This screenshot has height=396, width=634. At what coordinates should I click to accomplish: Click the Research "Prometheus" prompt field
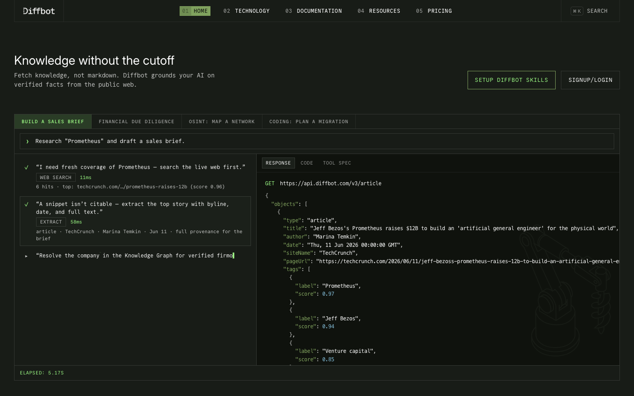pyautogui.click(x=317, y=141)
